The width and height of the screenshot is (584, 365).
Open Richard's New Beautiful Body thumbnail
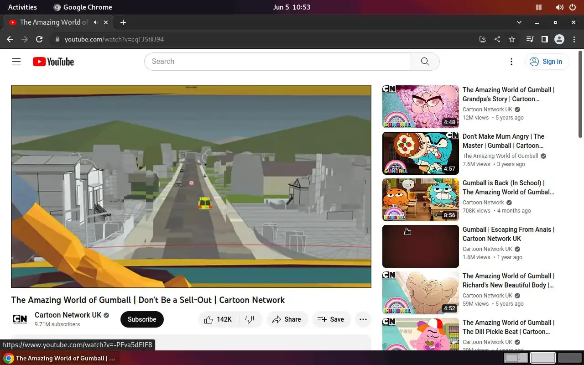[421, 293]
